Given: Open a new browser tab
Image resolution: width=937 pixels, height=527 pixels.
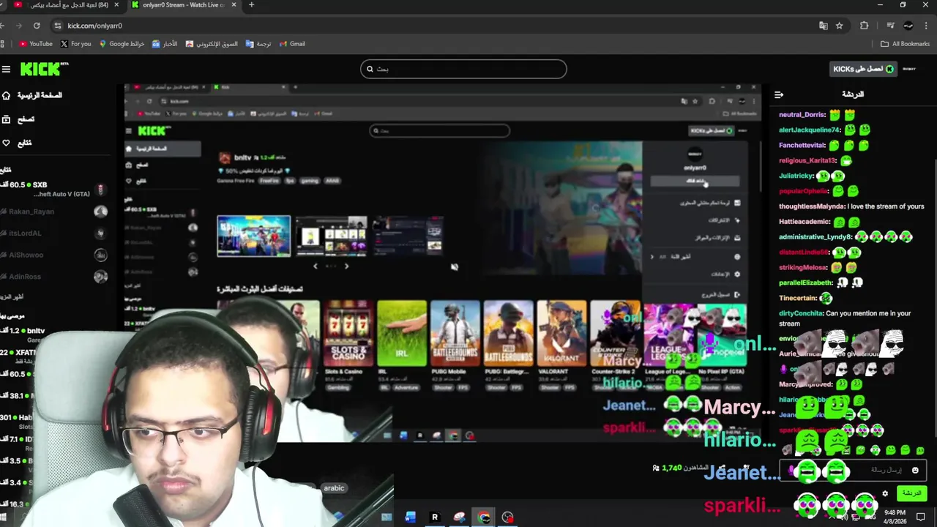Looking at the screenshot, I should (x=251, y=5).
